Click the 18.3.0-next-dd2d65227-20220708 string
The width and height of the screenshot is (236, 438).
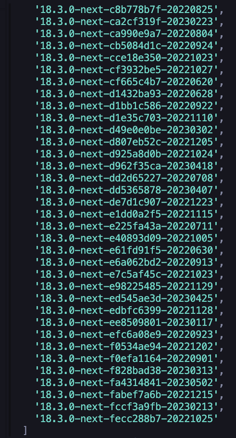[x=126, y=178]
